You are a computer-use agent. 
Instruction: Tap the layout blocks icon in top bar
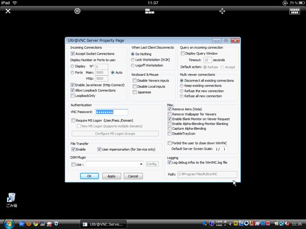pos(150,11)
